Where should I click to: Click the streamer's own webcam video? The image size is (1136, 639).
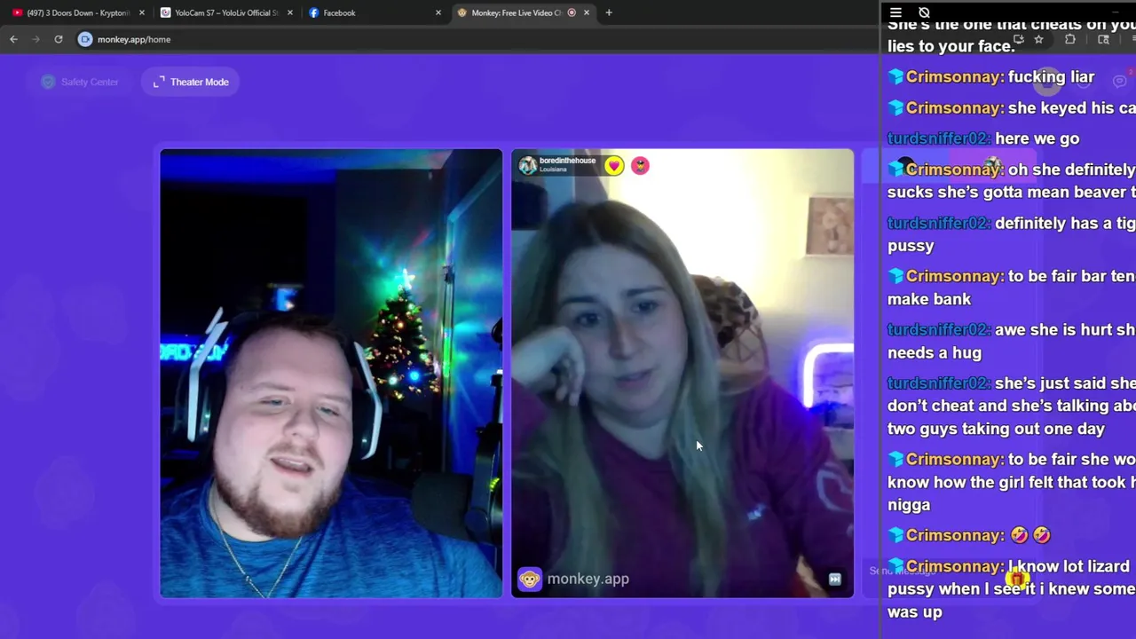pyautogui.click(x=331, y=373)
